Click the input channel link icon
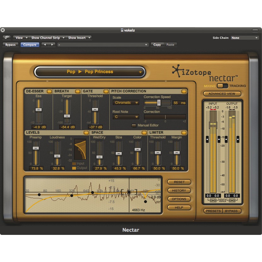The height and width of the screenshot is (262, 262). [x=213, y=200]
